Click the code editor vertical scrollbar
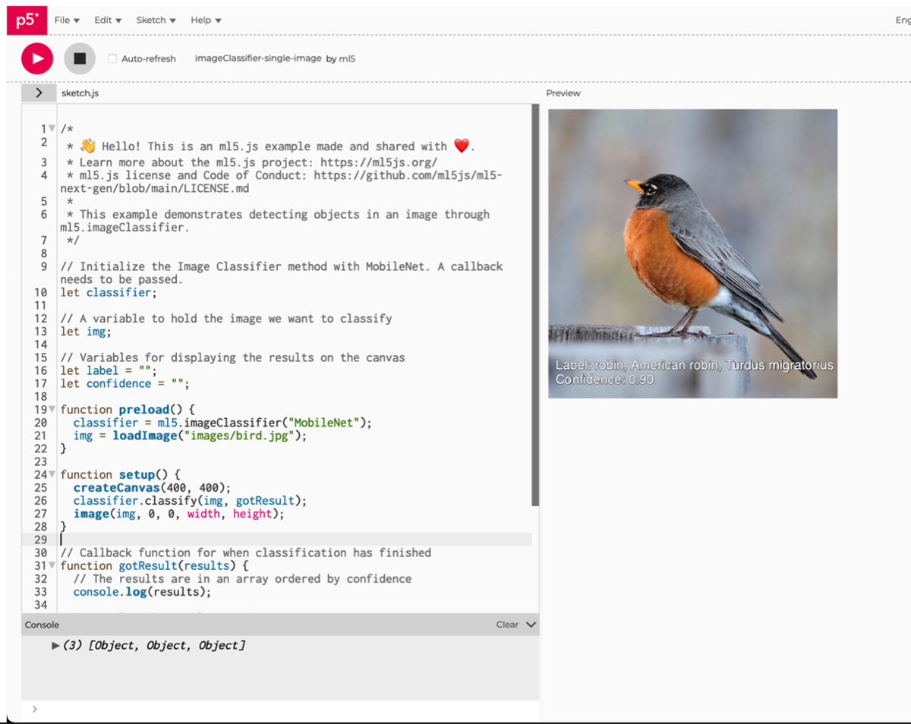Screen dimensions: 911x724 point(535,304)
